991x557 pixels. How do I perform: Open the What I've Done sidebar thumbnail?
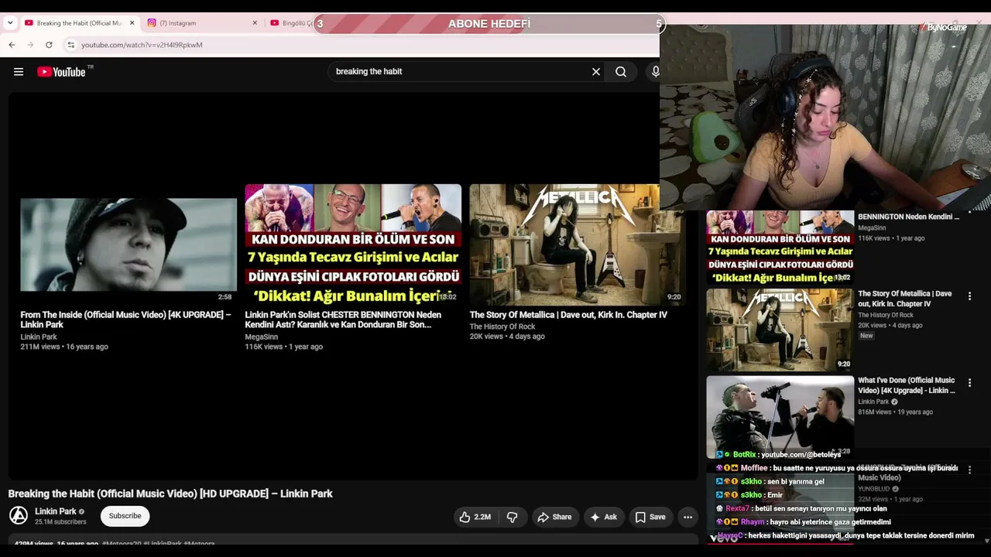click(x=780, y=417)
